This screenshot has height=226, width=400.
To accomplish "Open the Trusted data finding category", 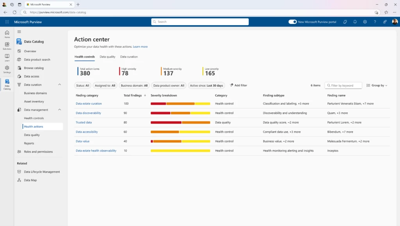I will point(84,122).
